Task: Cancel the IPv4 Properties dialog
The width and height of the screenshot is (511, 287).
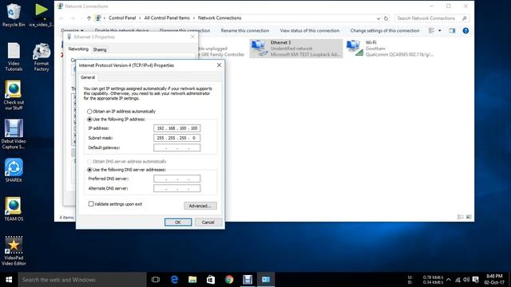Action: coord(208,222)
